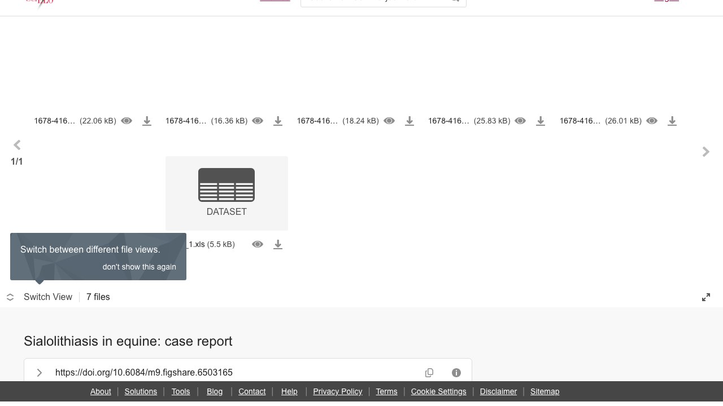Open the DATASET thumbnail
723x406 pixels.
(227, 193)
